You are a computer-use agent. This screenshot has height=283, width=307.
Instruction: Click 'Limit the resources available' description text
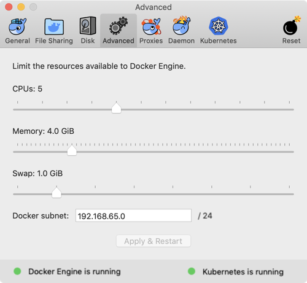[99, 66]
